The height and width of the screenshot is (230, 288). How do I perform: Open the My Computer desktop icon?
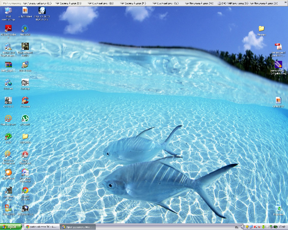click(8, 11)
